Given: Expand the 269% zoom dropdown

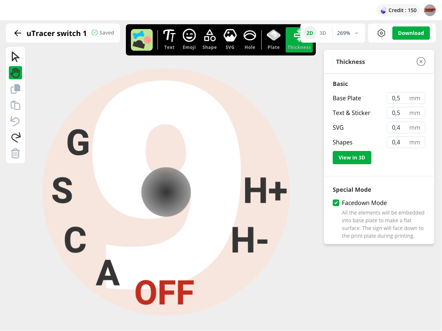Looking at the screenshot, I should [x=347, y=33].
